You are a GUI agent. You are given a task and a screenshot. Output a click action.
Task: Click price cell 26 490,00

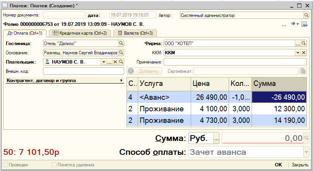[x=210, y=97]
